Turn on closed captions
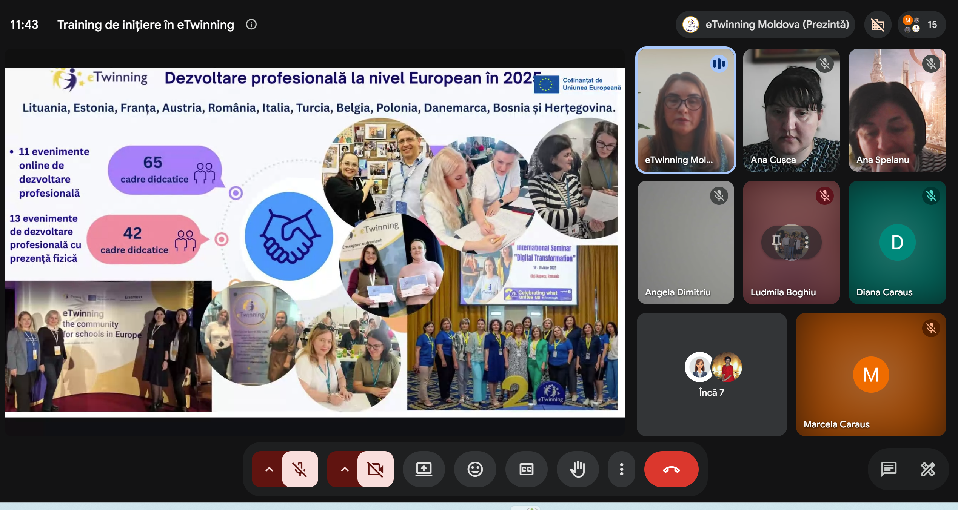This screenshot has height=510, width=958. coord(527,469)
